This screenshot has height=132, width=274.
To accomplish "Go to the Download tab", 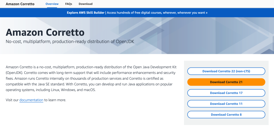I will (85, 4).
